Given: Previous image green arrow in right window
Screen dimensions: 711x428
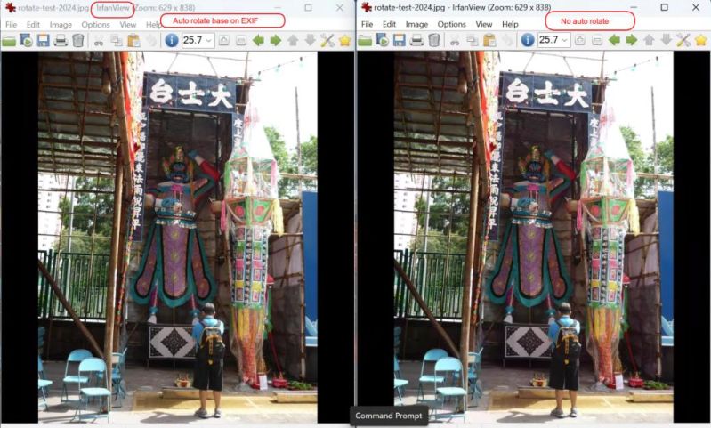Looking at the screenshot, I should pyautogui.click(x=614, y=41).
